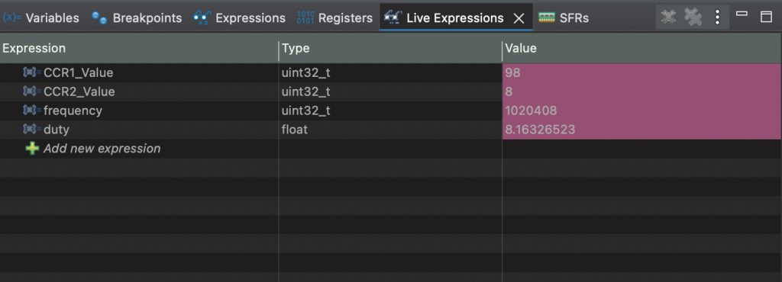This screenshot has width=782, height=282.
Task: Switch to the Expressions tab
Action: 239,18
